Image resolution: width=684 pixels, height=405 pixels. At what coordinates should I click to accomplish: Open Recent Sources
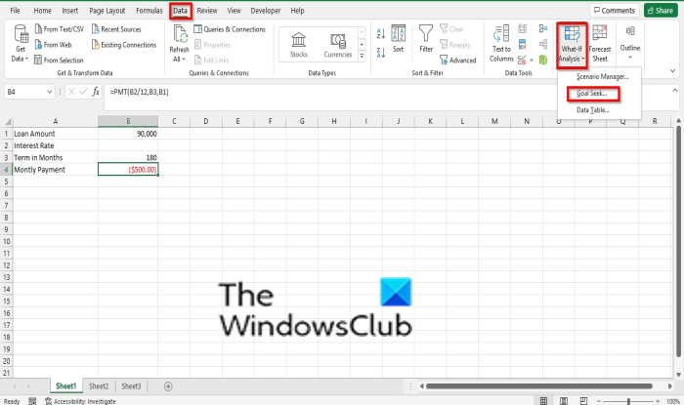coord(116,29)
